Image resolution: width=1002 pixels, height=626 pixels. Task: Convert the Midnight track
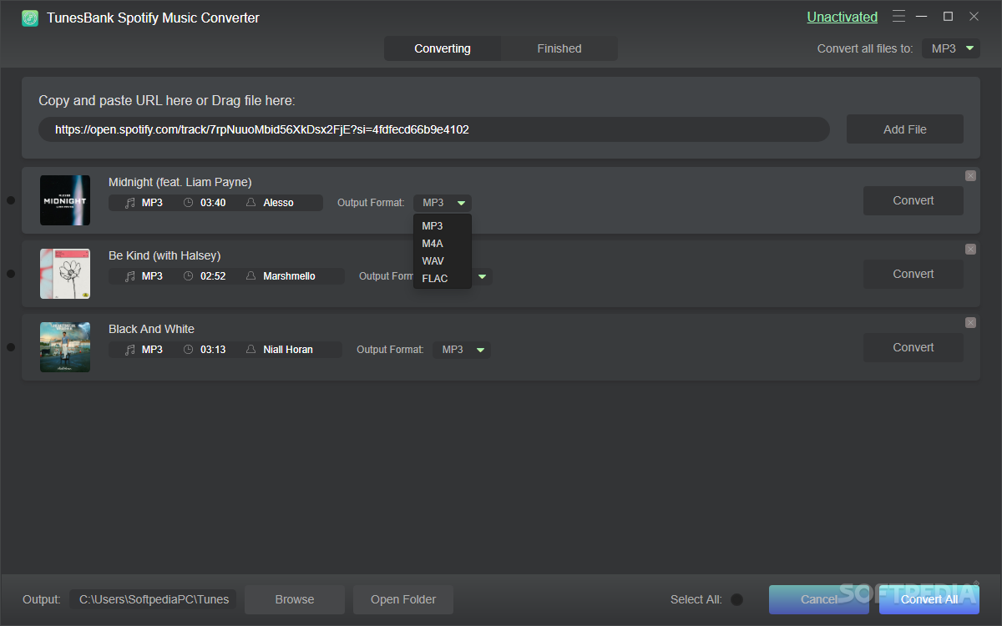[x=913, y=200]
